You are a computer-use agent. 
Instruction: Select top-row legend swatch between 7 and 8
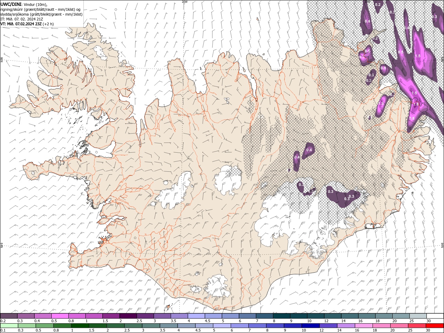[x=264, y=316]
